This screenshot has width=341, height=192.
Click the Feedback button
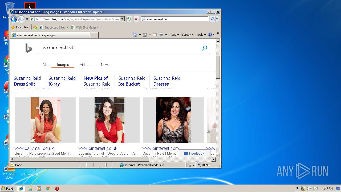coord(194,153)
